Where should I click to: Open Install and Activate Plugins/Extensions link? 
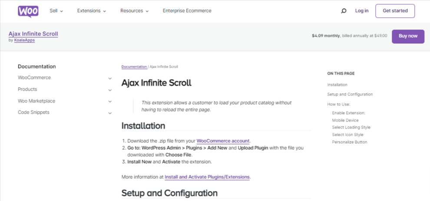[207, 177]
